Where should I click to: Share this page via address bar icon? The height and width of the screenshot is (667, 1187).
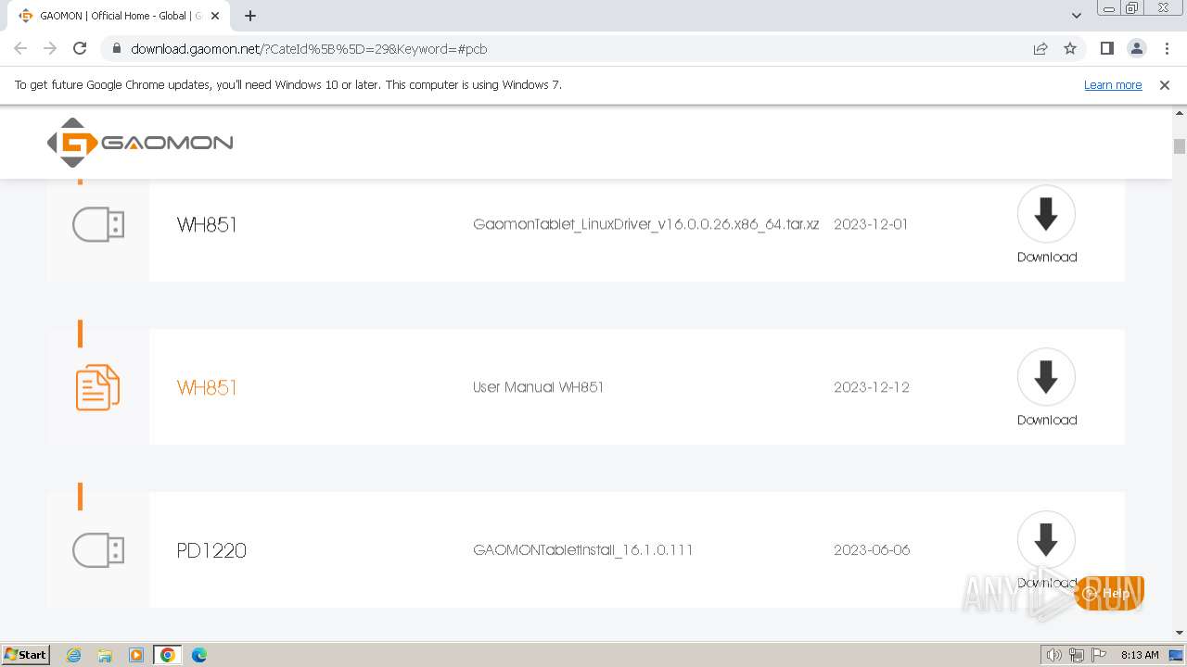point(1040,48)
